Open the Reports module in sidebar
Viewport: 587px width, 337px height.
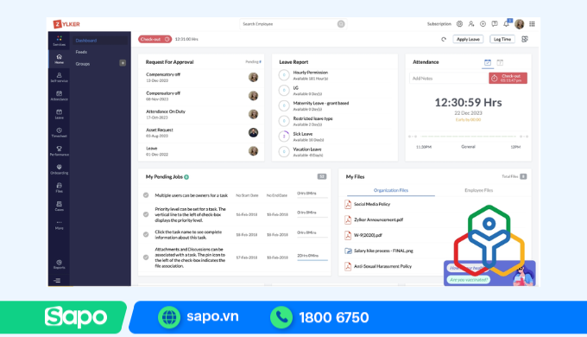(x=60, y=264)
